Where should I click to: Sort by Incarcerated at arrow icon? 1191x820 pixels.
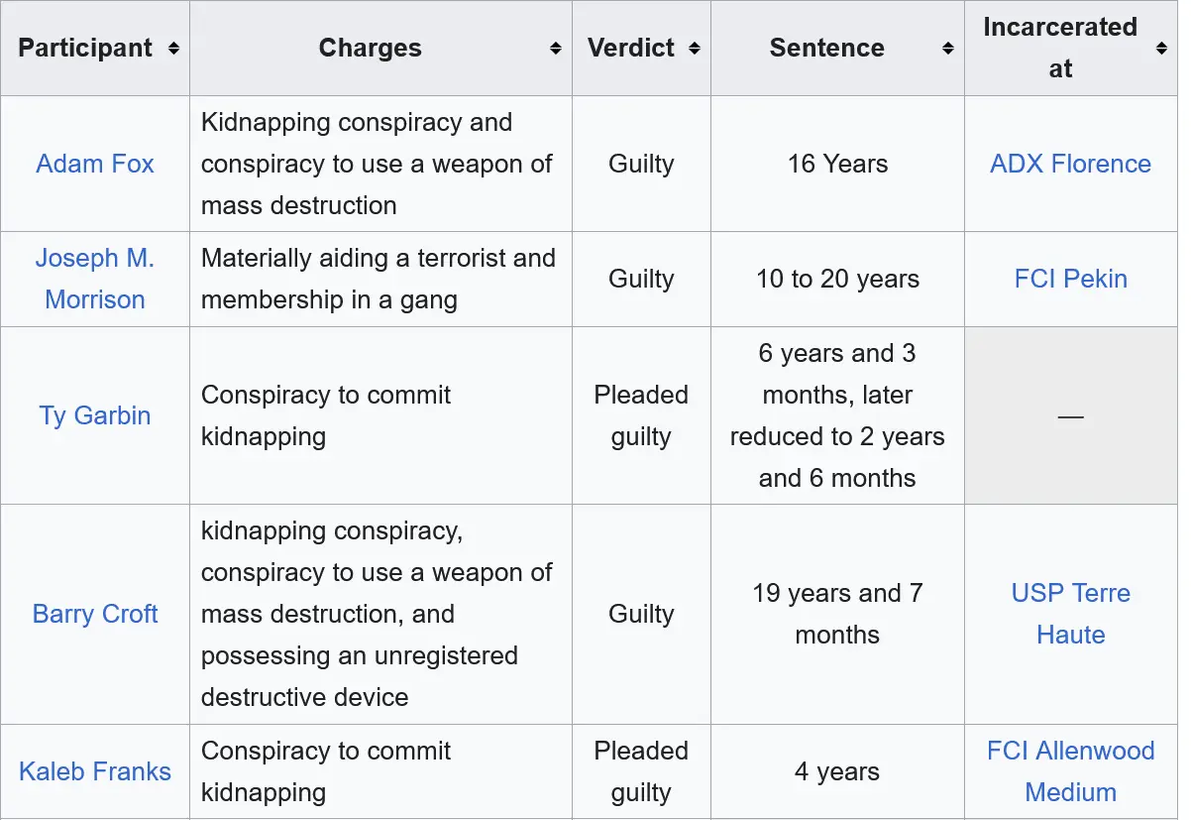(x=1162, y=49)
